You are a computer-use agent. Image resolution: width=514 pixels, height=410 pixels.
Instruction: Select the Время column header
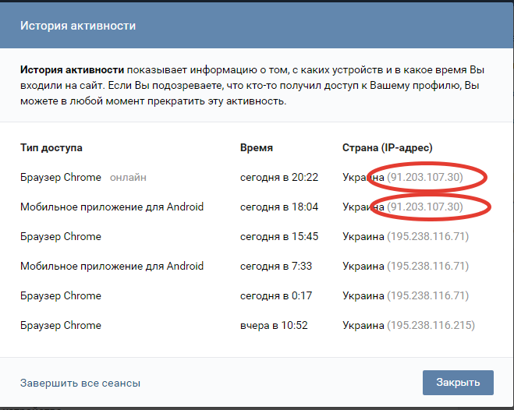(257, 147)
